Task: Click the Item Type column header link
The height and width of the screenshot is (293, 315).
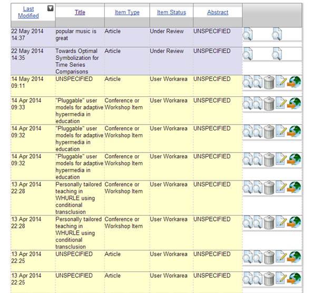Action: coord(127,12)
